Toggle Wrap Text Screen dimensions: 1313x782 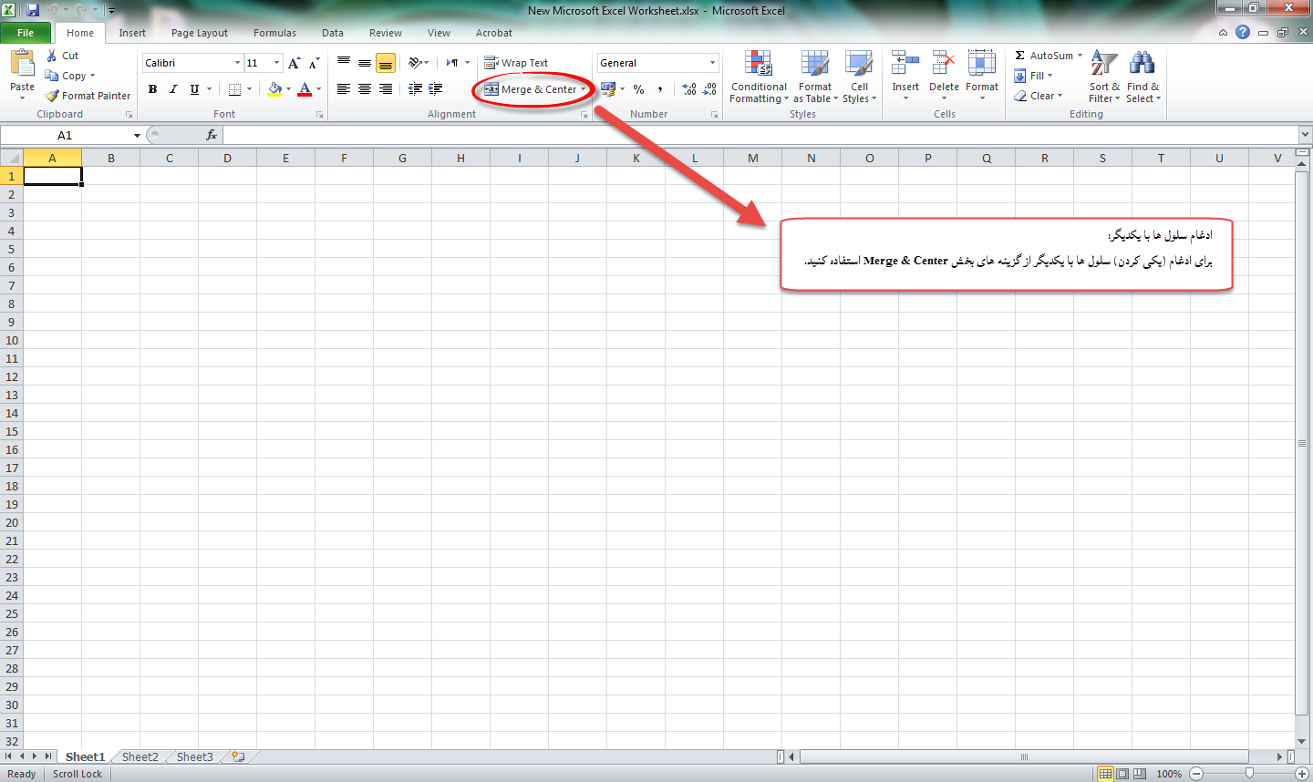coord(516,63)
